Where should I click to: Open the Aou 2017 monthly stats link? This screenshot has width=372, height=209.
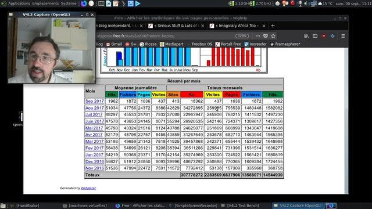[95, 108]
